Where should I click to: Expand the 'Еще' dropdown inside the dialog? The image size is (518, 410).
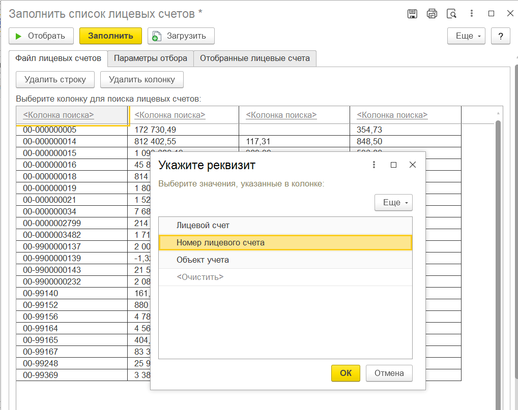[x=393, y=202]
